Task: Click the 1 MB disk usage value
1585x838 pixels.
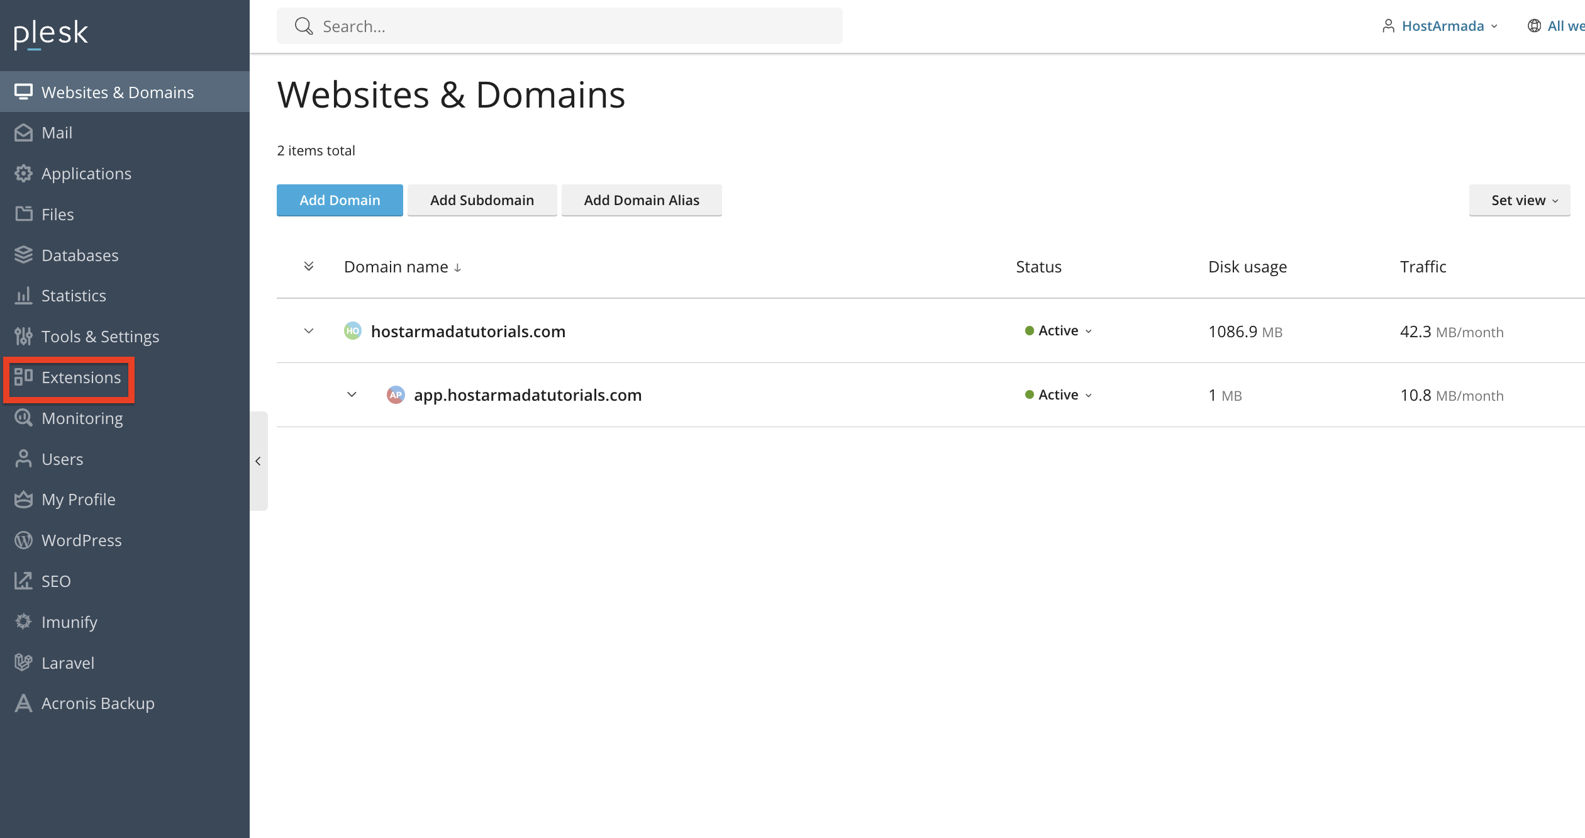Action: click(x=1225, y=395)
